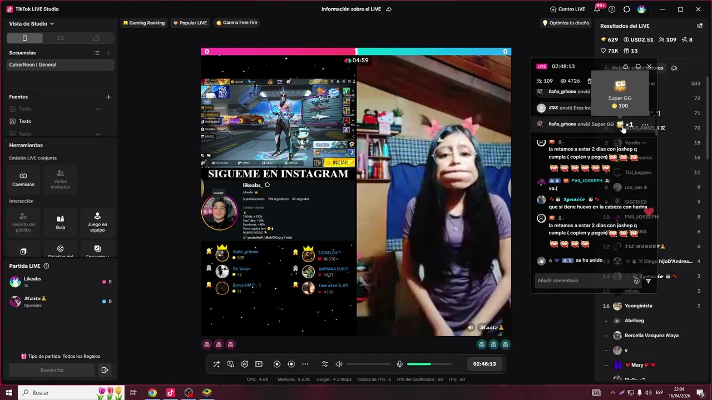Add a new sequence with the plus icon
This screenshot has width=712, height=400.
coord(108,53)
